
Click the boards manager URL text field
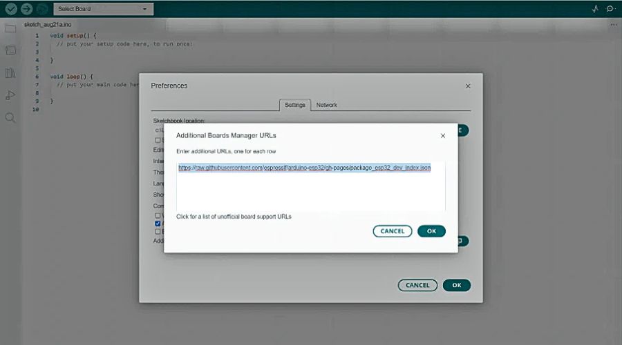pos(310,186)
